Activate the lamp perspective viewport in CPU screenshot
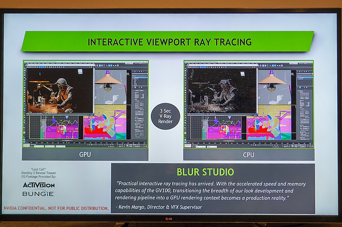This screenshot has height=227, width=342. point(274,87)
